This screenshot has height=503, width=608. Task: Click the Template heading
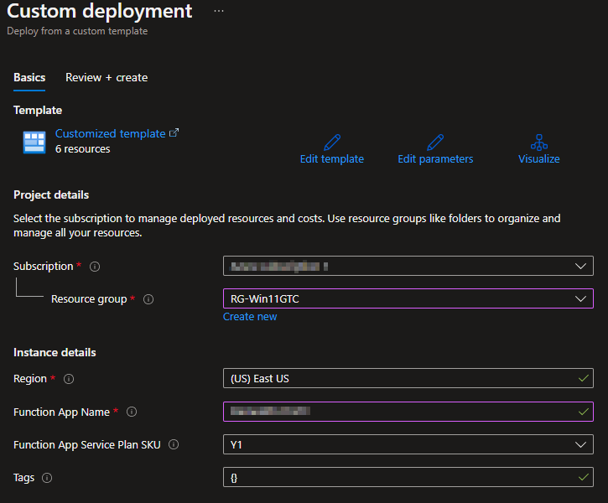point(38,111)
